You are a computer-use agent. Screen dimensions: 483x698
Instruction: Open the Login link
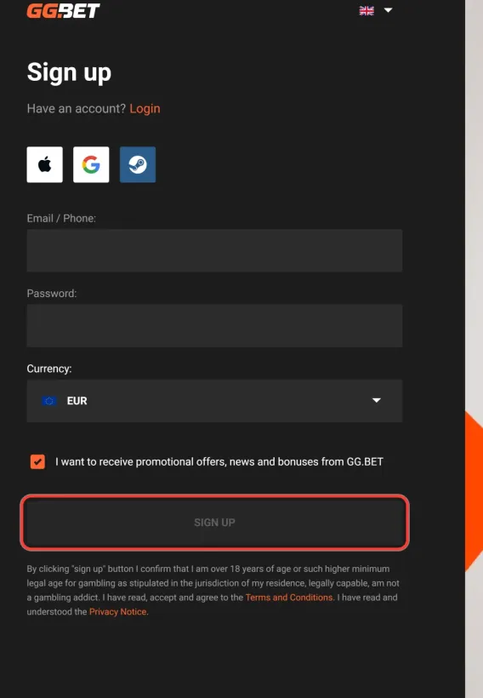(x=145, y=109)
